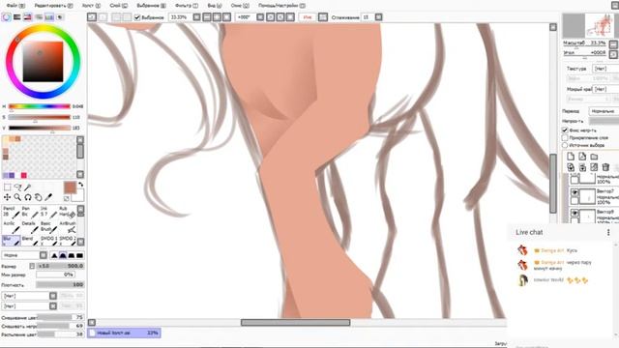The width and height of the screenshot is (619, 348).
Task: Open the Мокрый край effect dropdown
Action: click(x=605, y=89)
